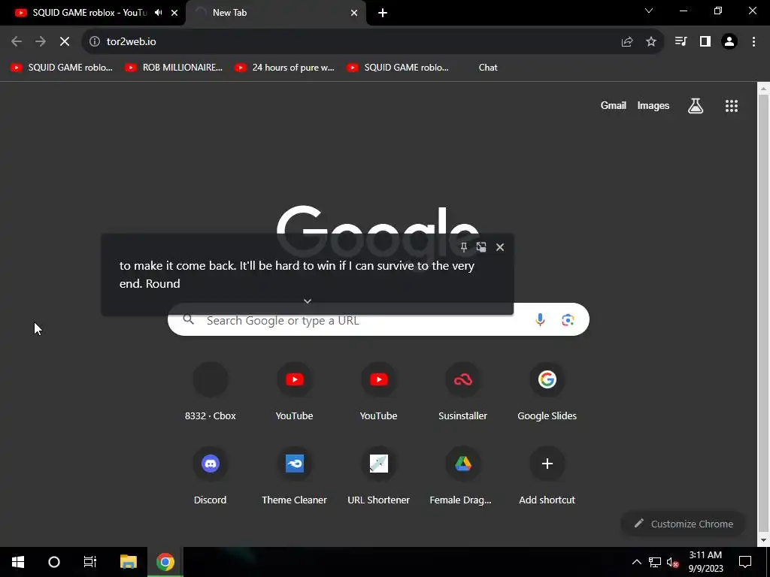Open the first YouTube shortcut
Screen dimensions: 770x577
pyautogui.click(x=294, y=392)
